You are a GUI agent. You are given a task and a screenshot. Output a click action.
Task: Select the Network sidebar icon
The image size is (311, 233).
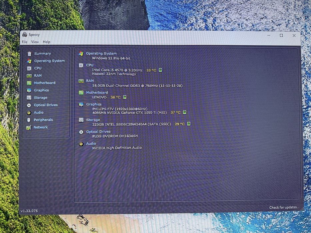click(x=29, y=127)
